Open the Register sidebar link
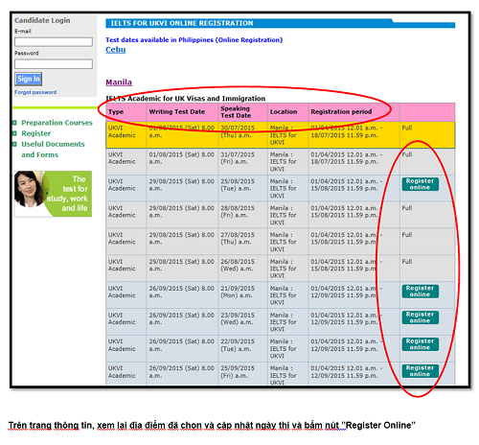Image resolution: width=479 pixels, height=445 pixels. coord(36,133)
